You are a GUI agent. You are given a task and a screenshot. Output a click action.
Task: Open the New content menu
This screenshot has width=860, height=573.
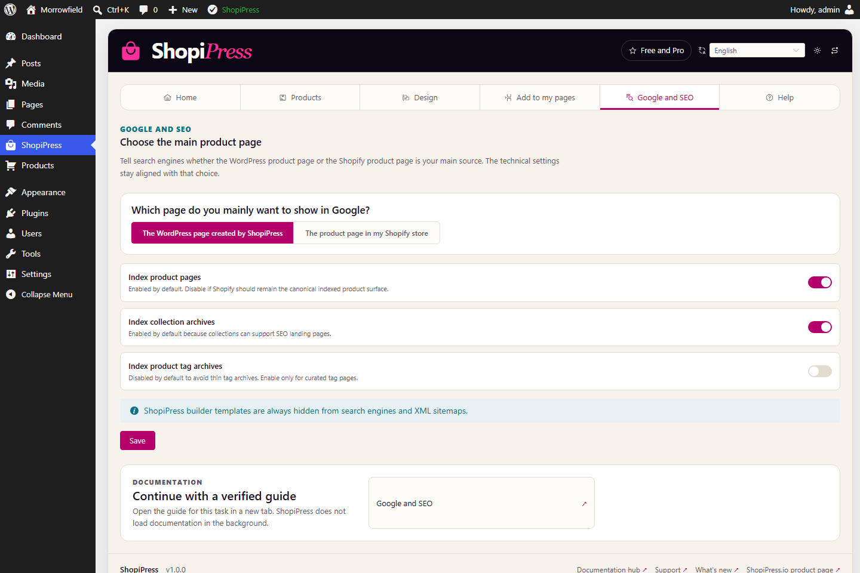[x=183, y=10]
